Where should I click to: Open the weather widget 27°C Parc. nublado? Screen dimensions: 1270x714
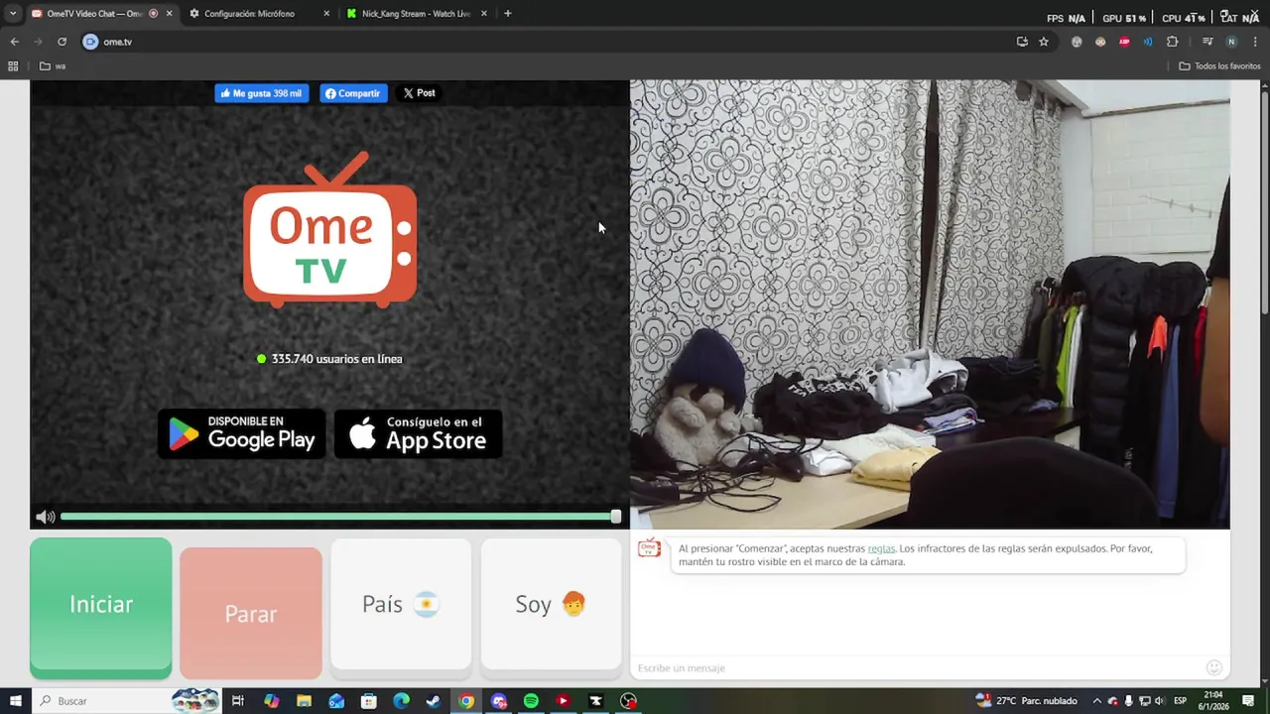[x=1026, y=701]
